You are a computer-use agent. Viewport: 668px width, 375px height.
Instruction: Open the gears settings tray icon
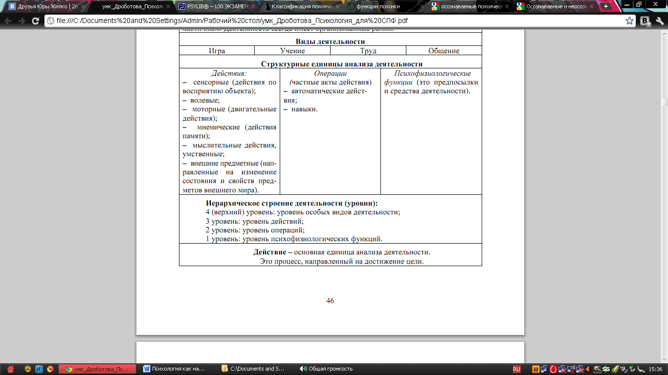tap(598, 369)
